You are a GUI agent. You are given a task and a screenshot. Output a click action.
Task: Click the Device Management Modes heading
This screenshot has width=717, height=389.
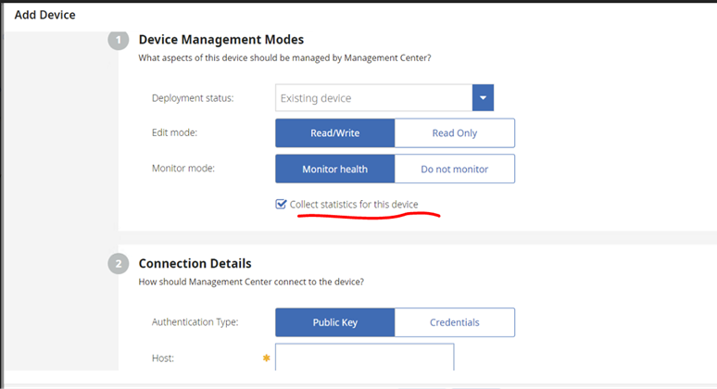tap(220, 40)
